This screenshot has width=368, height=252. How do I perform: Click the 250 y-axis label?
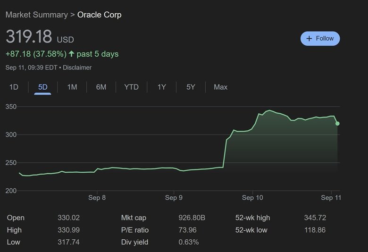pos(11,163)
